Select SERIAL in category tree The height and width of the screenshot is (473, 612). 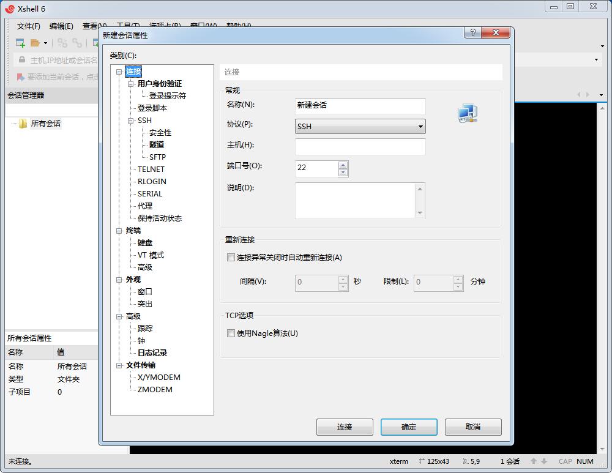(150, 194)
